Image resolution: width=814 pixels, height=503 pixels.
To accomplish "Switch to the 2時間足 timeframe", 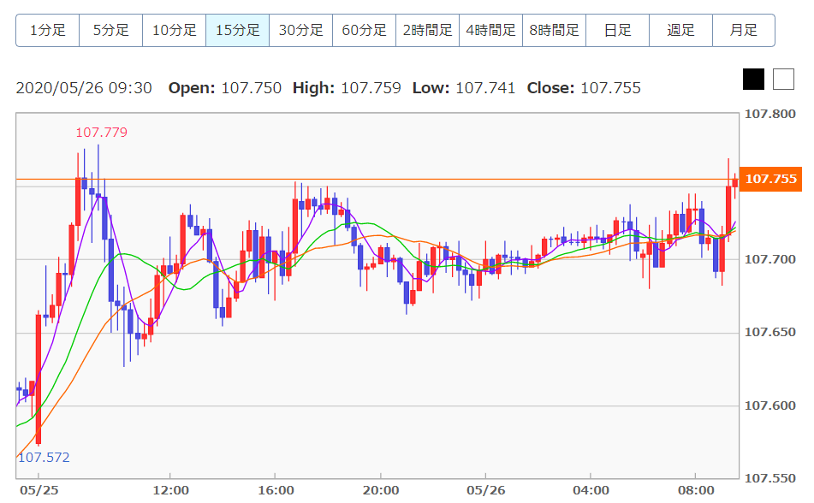I will point(428,31).
